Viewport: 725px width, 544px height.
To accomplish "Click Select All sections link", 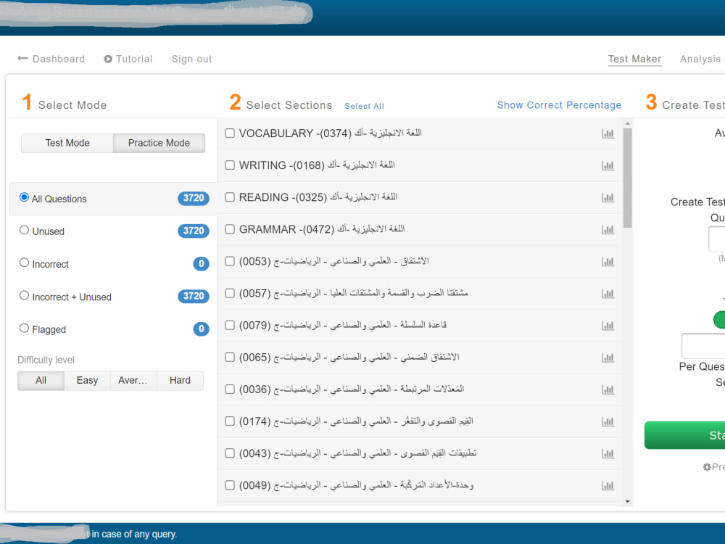I will [x=365, y=106].
